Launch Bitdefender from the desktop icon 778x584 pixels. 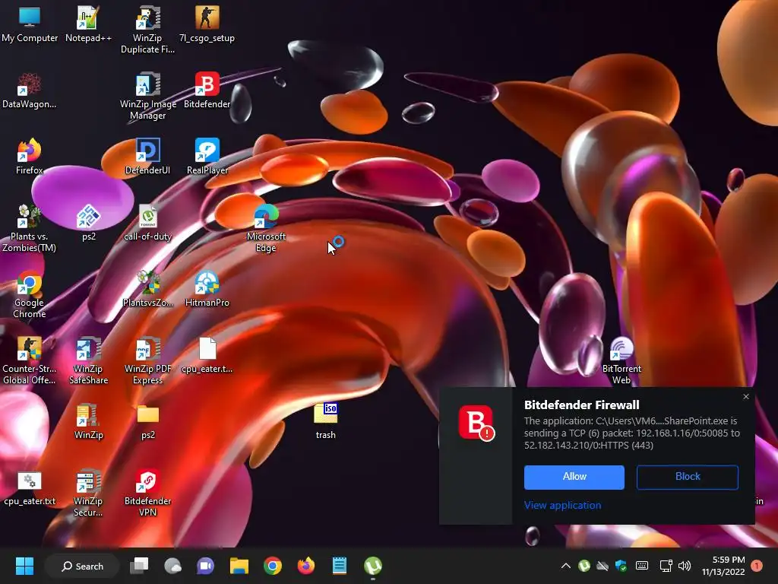pos(207,90)
